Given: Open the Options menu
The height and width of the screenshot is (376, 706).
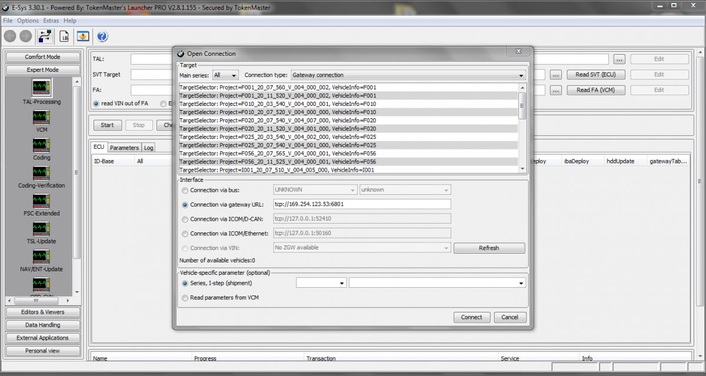Looking at the screenshot, I should point(28,21).
